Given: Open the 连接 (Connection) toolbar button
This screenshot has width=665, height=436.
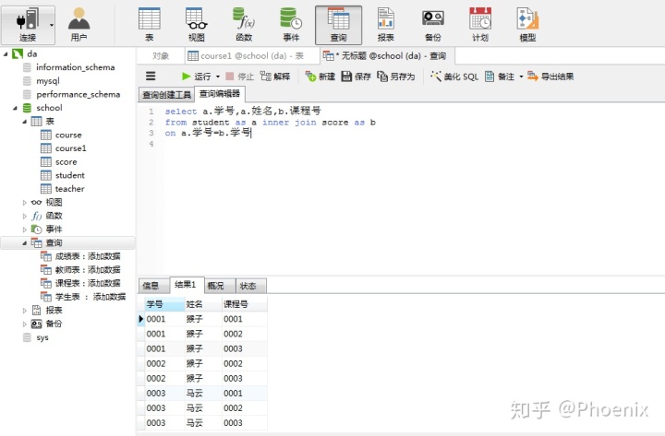Looking at the screenshot, I should [28, 25].
